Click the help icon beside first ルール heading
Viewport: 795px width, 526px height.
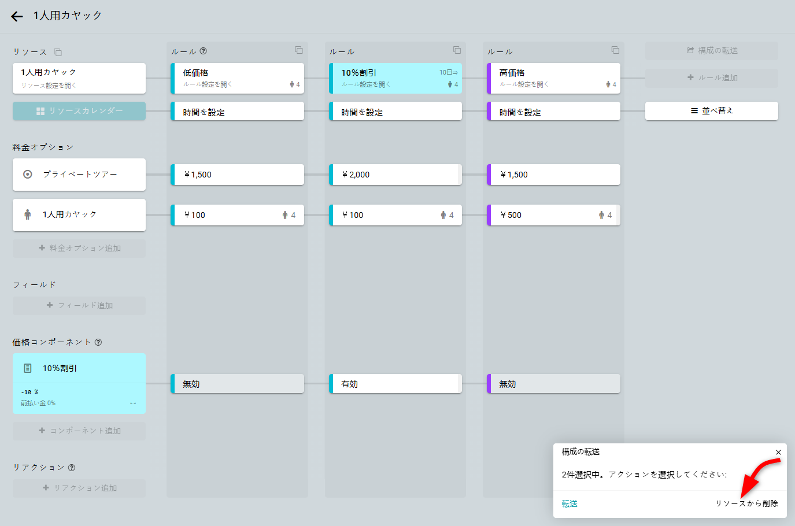coord(204,51)
